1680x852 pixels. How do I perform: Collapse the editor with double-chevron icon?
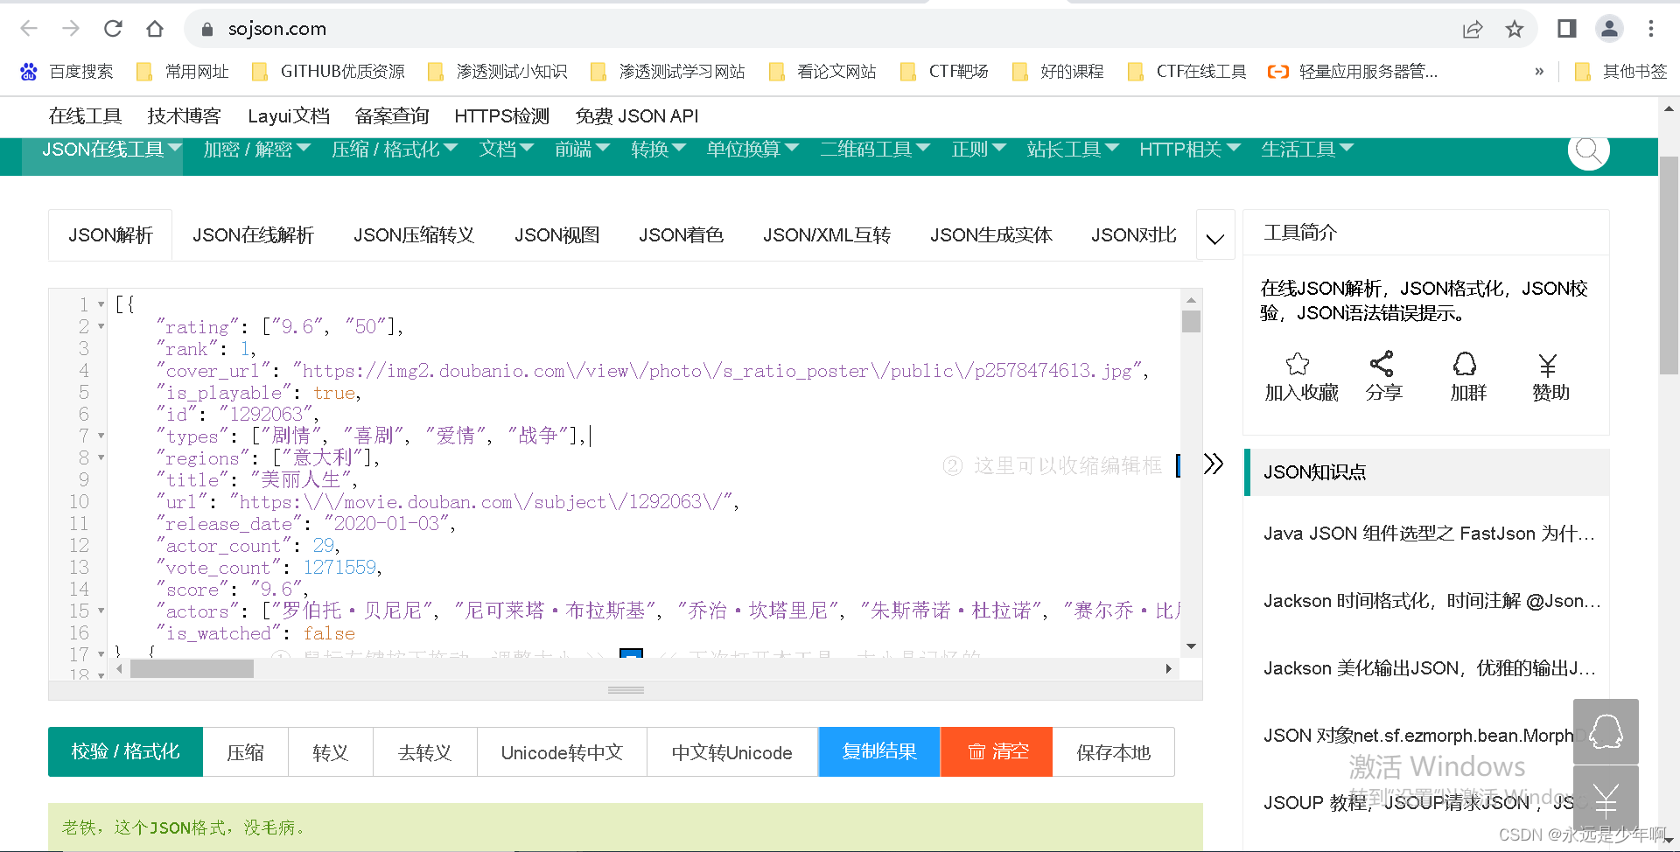(1214, 464)
